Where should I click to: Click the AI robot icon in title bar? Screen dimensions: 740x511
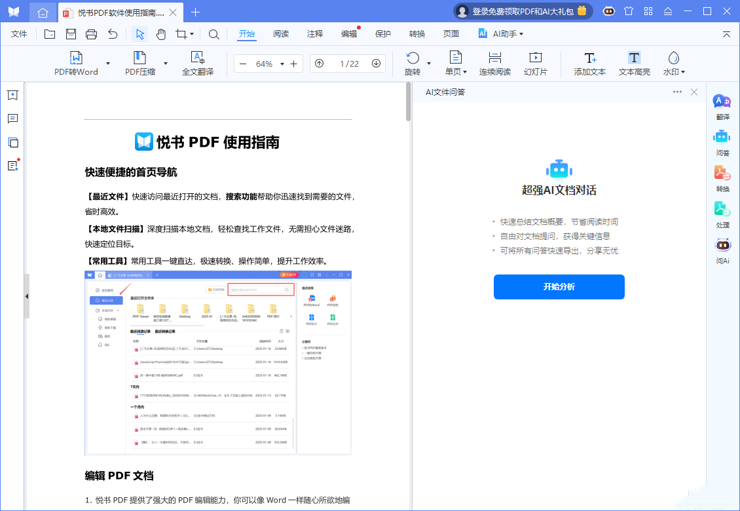pos(609,11)
